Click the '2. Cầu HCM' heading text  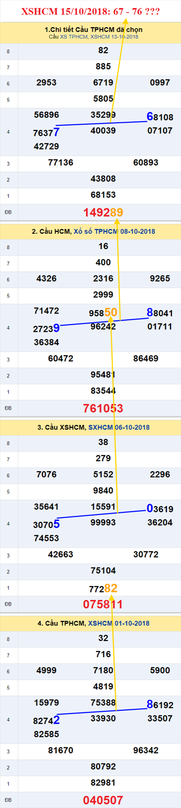pos(51,231)
